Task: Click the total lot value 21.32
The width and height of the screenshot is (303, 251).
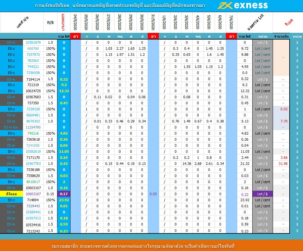Action: 245,164
